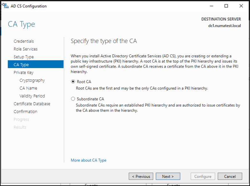Navigate to Setup Type step
Image resolution: width=250 pixels, height=186 pixels.
24,57
